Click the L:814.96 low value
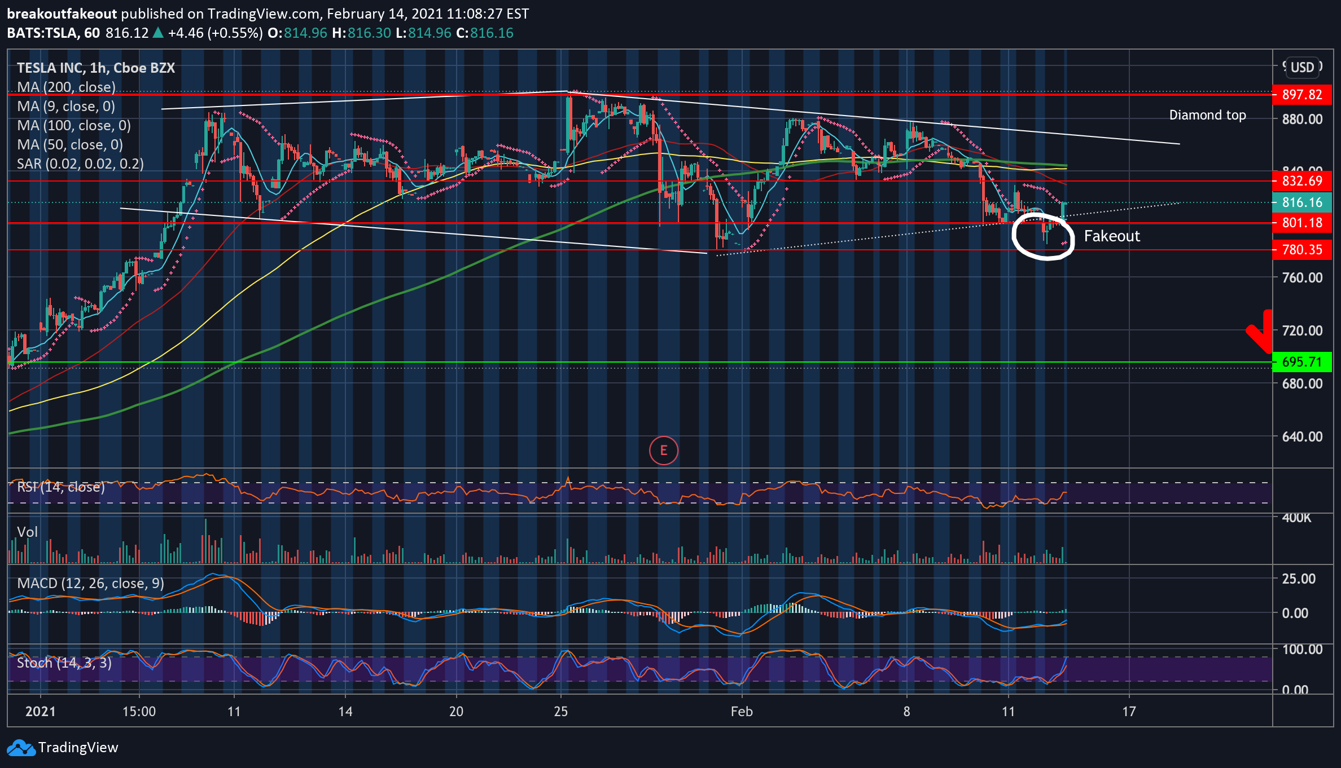Screen dimensions: 1341x768 (423, 33)
